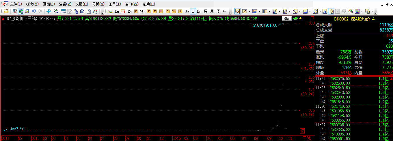Click the eraser icon in drawing toolbar
Viewport: 393px width, 141px height.
point(344,11)
